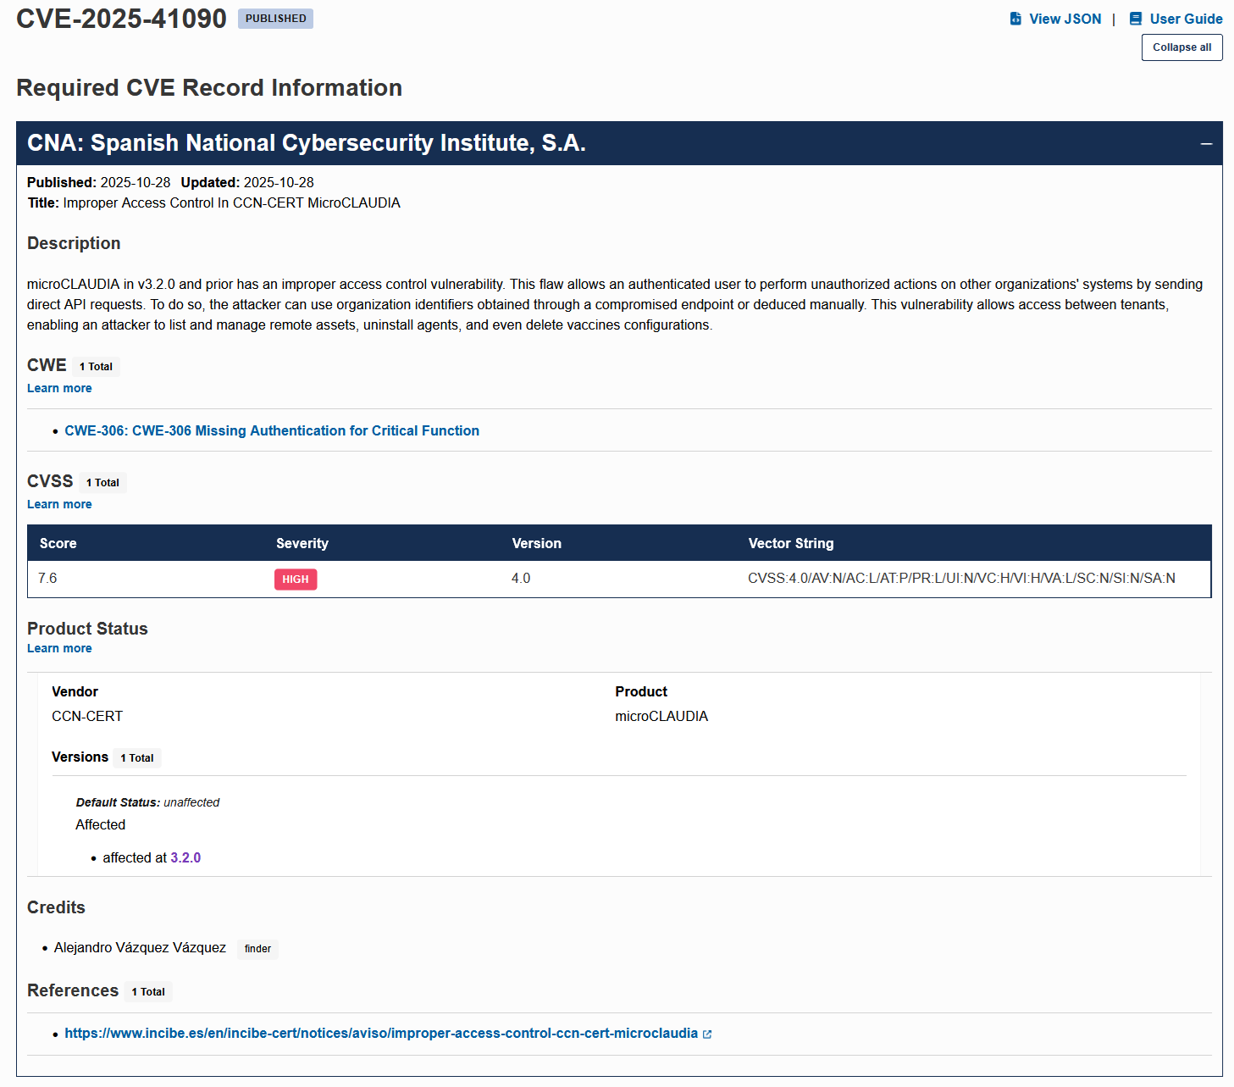Click the Published date 2025-10-28
Screen dimensions: 1234x1087
coord(136,183)
